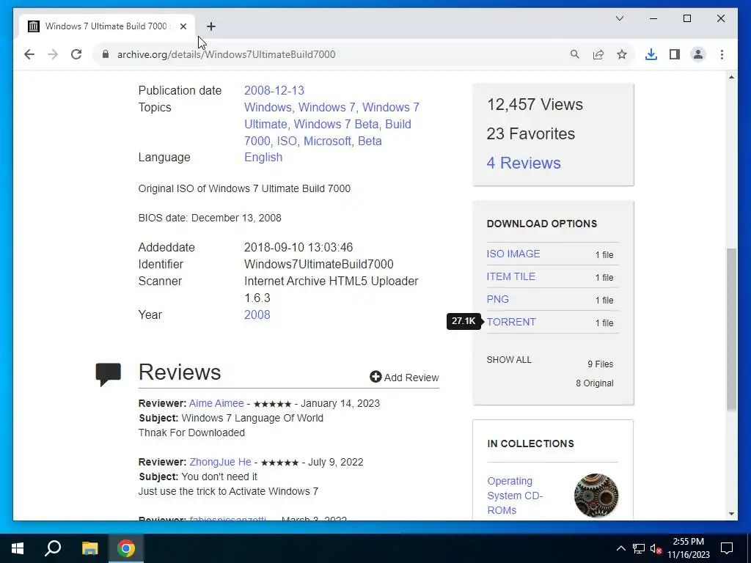The image size is (751, 563).
Task: Click the page vertical scrollbar thumb
Action: (731, 329)
